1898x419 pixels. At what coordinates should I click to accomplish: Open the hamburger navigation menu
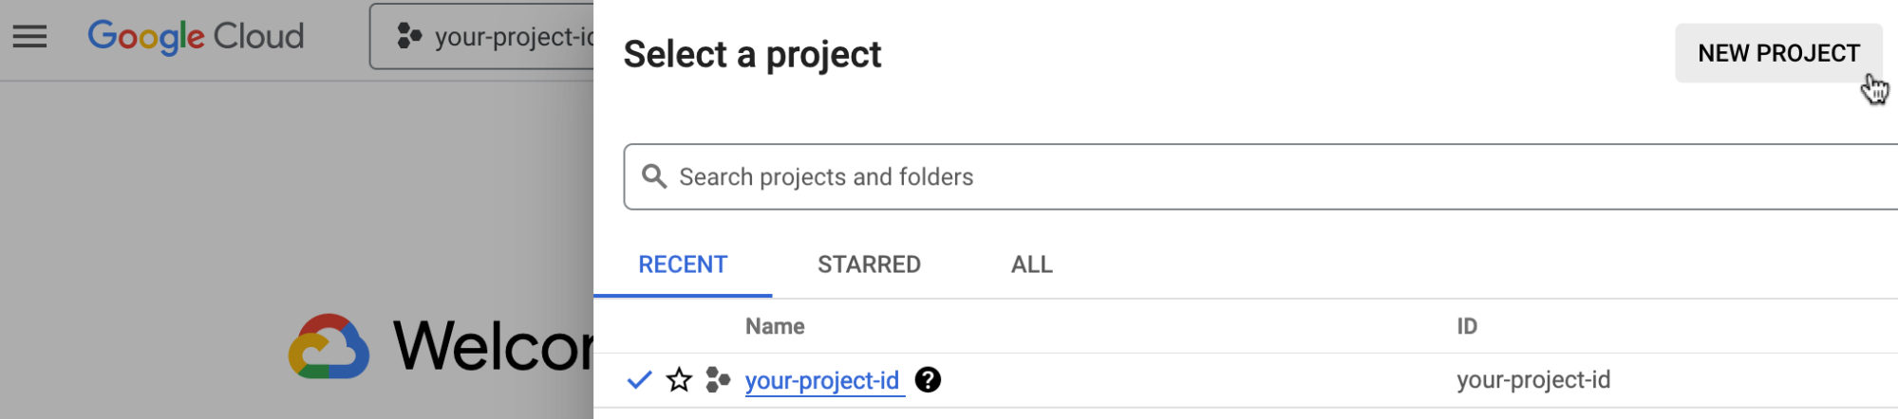pos(29,37)
